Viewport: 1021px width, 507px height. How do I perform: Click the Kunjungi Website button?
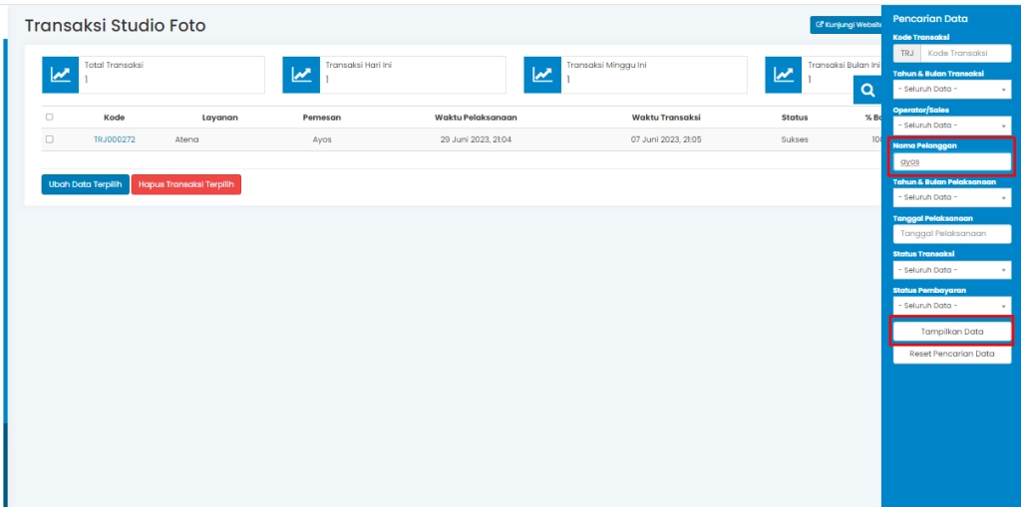pyautogui.click(x=847, y=25)
